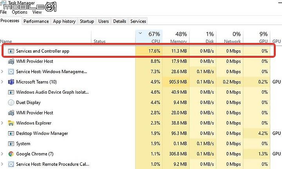Click the 7.3% CPU value
Viewport: 282px width, 169px height.
coord(155,71)
